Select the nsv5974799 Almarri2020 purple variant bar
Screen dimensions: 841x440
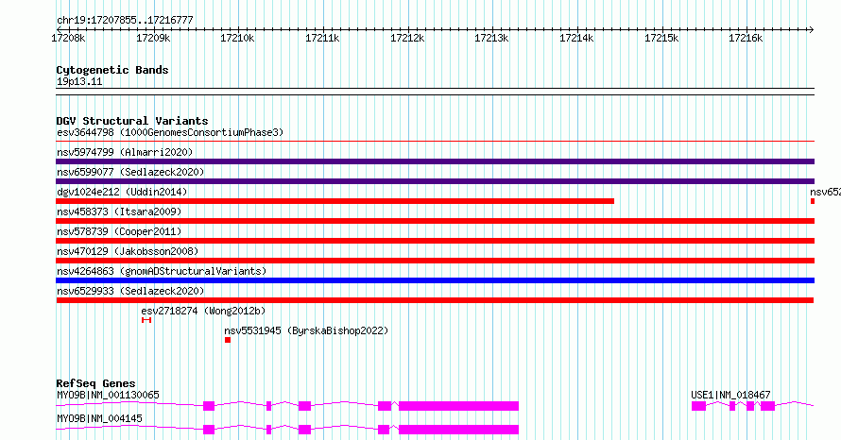pyautogui.click(x=435, y=161)
